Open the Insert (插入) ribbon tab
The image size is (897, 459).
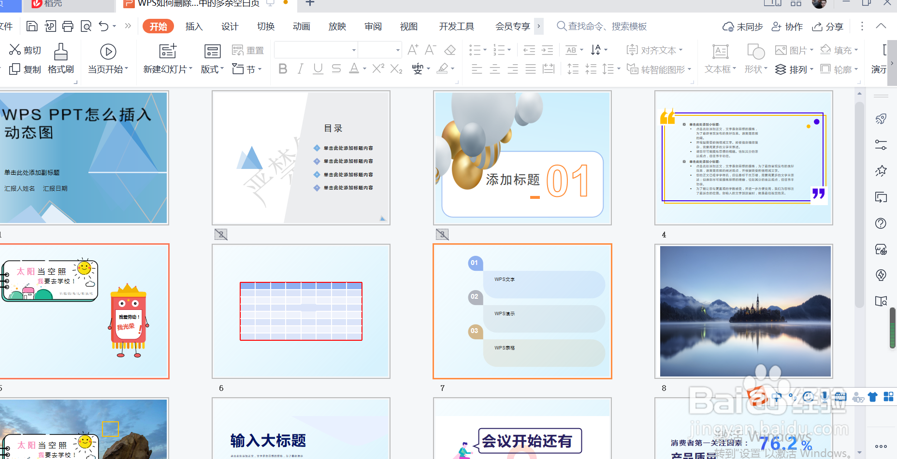[x=194, y=26]
